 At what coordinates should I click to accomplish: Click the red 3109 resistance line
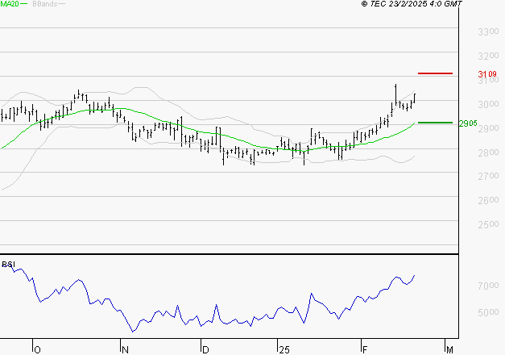436,73
